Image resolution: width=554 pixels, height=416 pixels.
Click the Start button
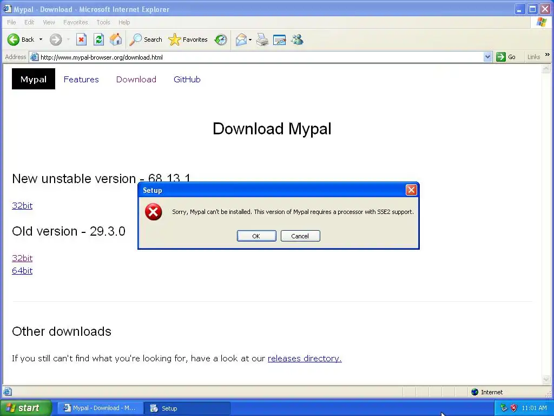click(x=25, y=408)
